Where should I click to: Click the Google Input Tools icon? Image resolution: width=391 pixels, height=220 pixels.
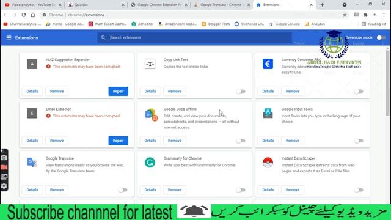(x=268, y=113)
